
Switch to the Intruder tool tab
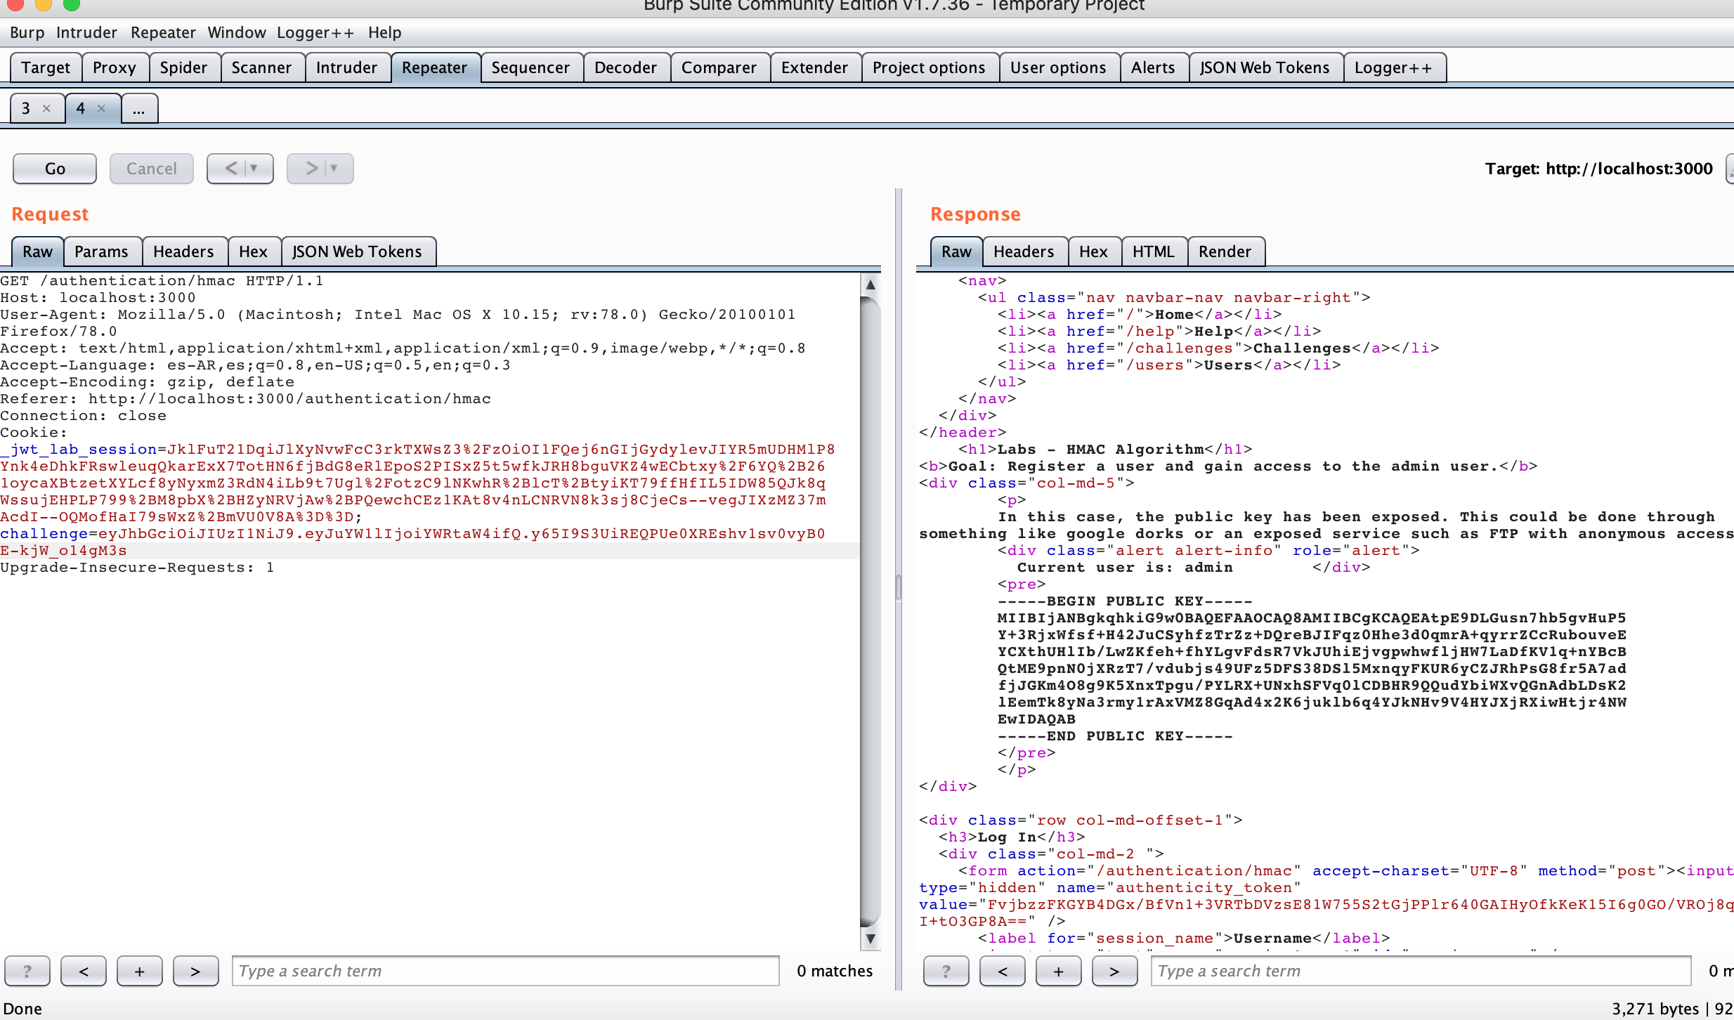(346, 67)
